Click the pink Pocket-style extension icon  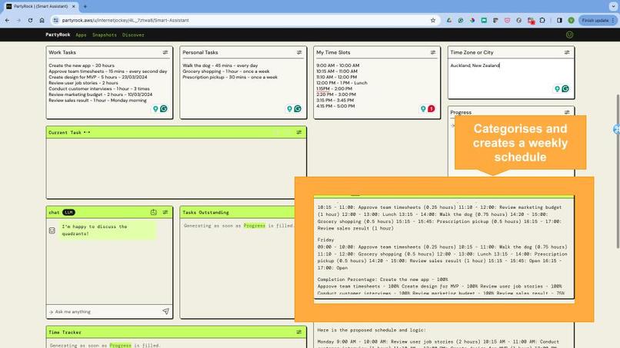point(508,20)
